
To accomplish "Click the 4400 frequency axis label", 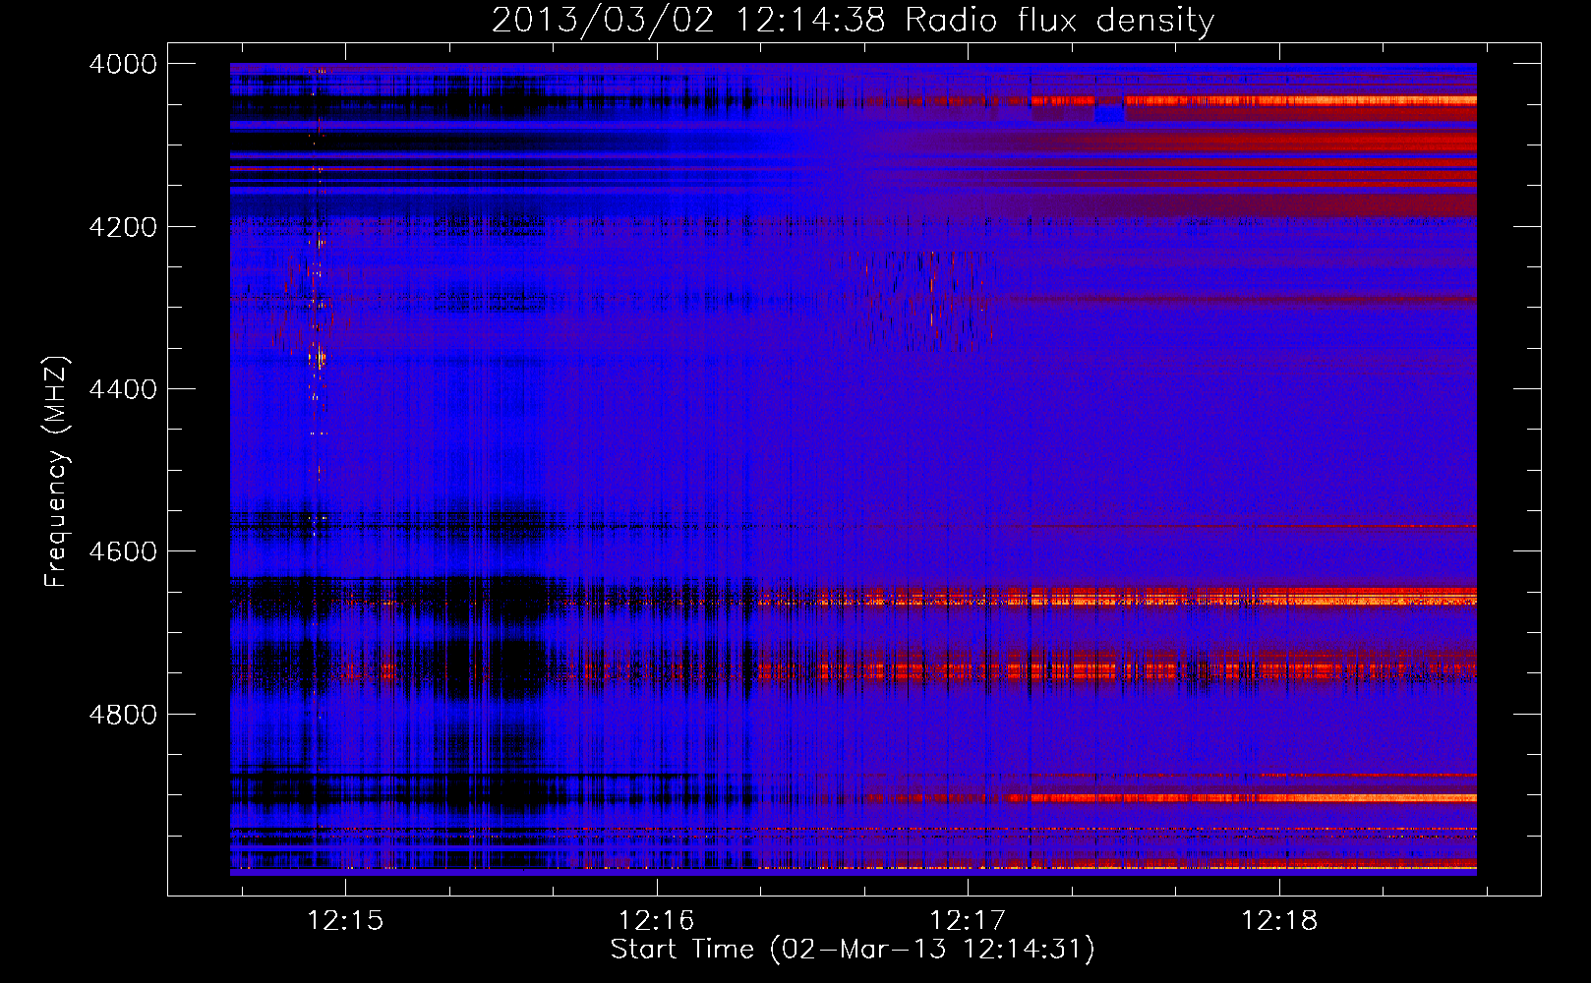I will tap(123, 389).
